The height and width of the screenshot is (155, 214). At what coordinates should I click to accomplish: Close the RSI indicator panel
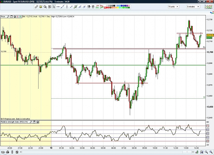38,122
